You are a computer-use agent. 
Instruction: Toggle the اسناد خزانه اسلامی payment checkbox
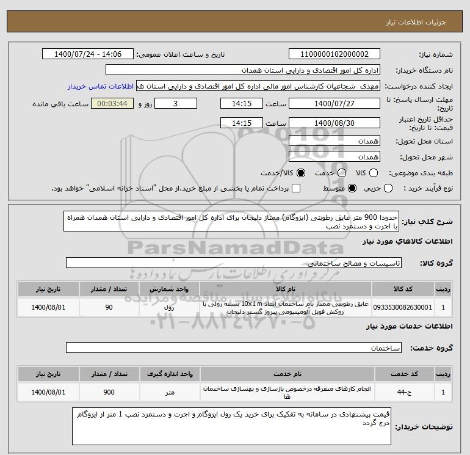pos(296,188)
